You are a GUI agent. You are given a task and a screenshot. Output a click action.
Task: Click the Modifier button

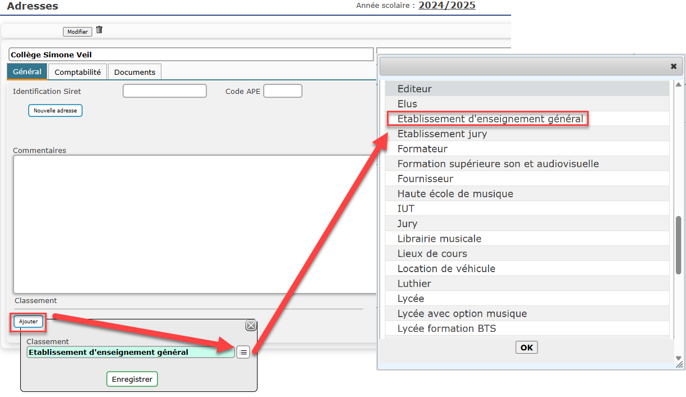point(78,32)
